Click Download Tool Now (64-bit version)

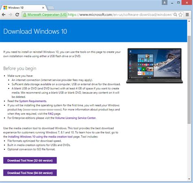[30, 173]
